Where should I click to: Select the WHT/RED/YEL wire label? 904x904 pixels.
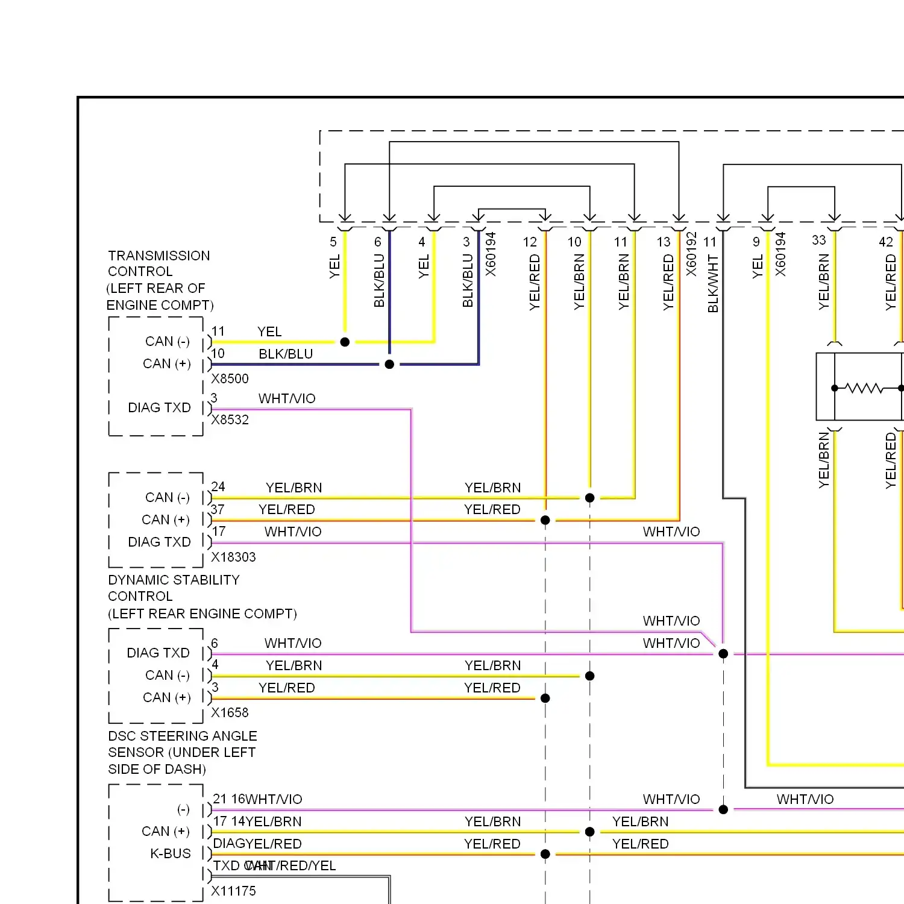290,866
